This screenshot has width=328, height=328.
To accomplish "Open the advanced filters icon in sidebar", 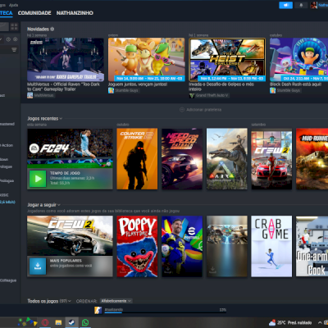I will tap(14, 49).
